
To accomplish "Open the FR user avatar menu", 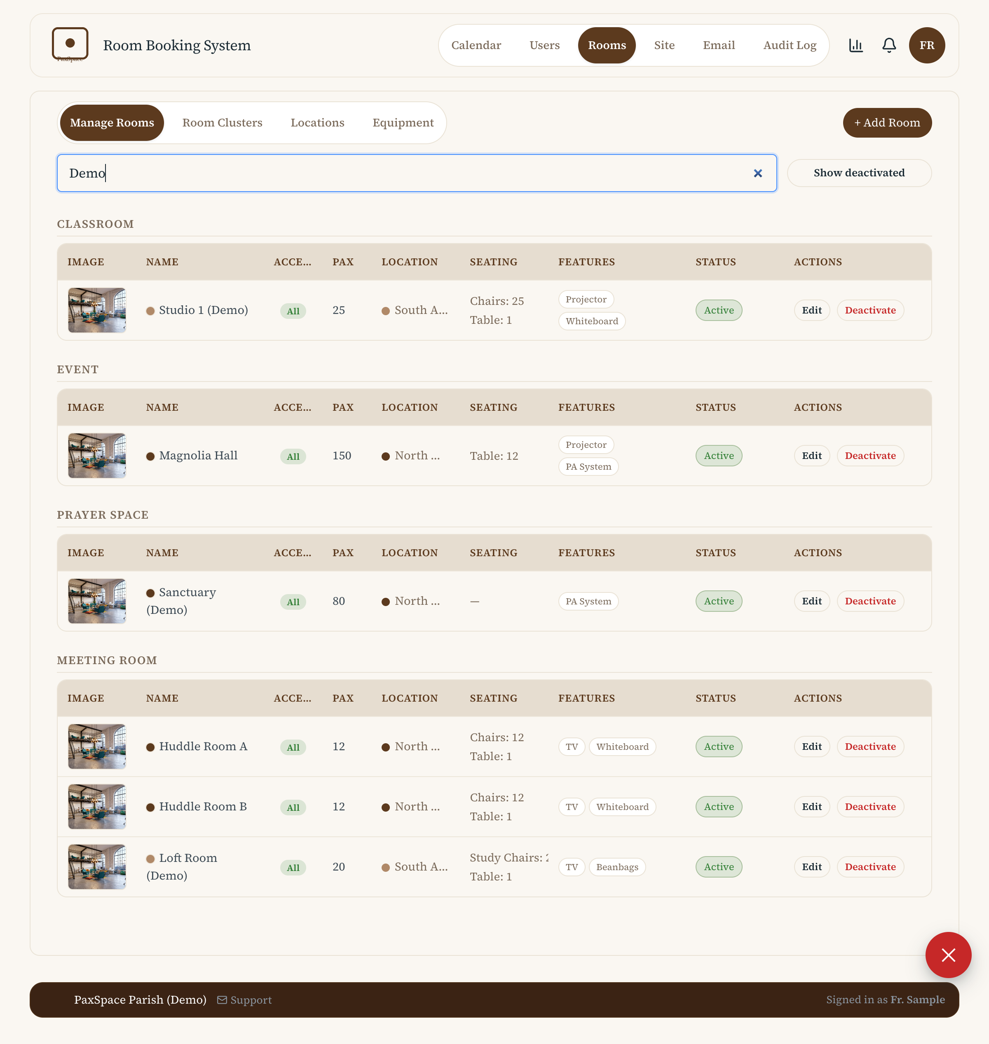I will 926,45.
